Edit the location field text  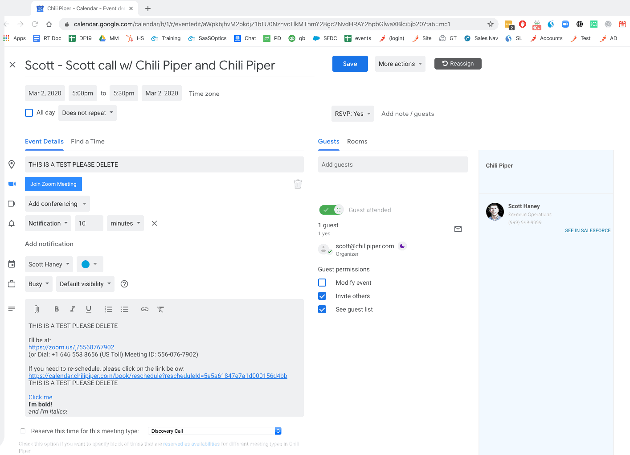(164, 164)
